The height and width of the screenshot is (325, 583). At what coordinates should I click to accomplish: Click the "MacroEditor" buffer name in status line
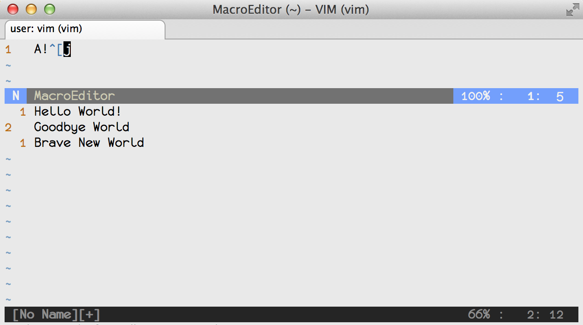coord(74,96)
